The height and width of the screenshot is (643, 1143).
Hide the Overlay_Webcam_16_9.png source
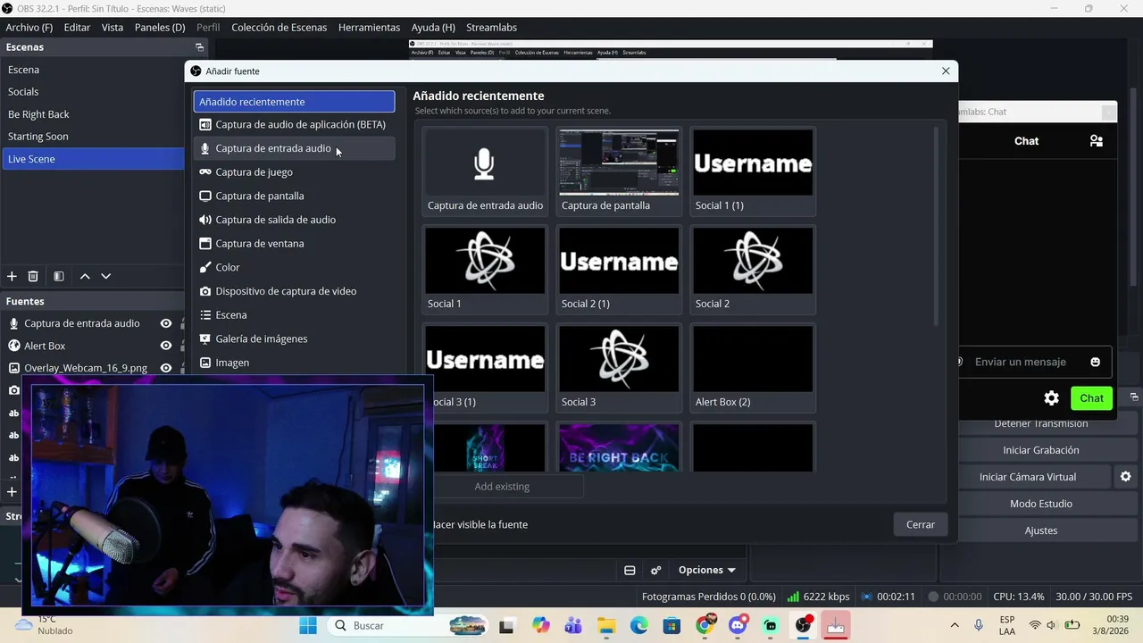(166, 368)
